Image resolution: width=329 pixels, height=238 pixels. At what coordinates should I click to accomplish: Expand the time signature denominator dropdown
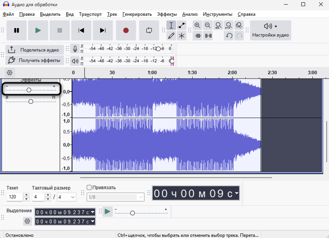73,197
